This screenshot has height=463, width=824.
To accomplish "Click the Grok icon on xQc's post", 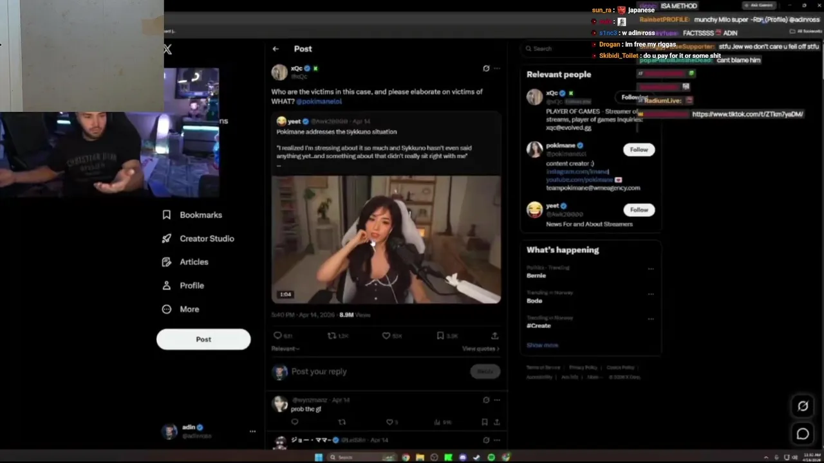I will pos(486,68).
